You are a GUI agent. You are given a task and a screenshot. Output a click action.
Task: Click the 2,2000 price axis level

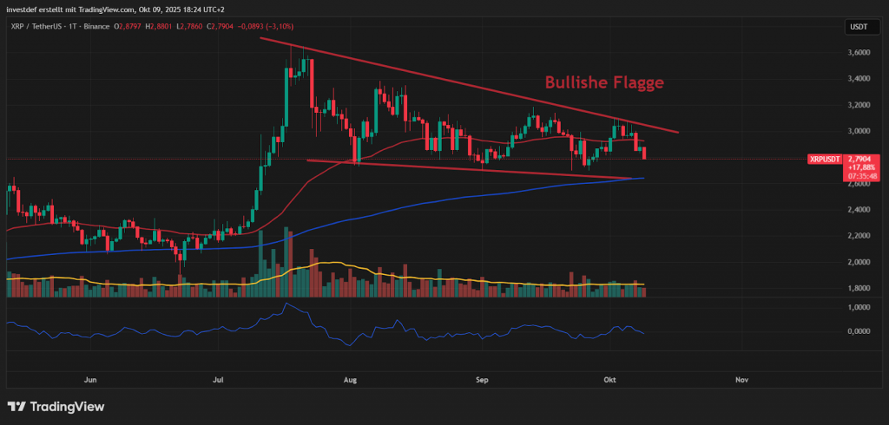pyautogui.click(x=858, y=235)
